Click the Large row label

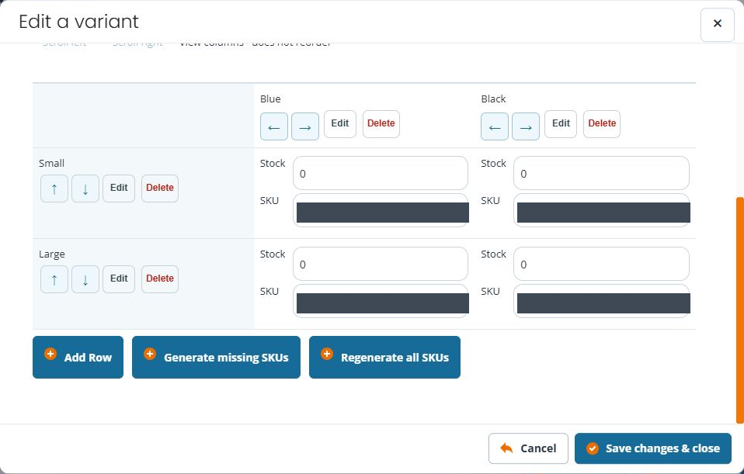click(52, 254)
